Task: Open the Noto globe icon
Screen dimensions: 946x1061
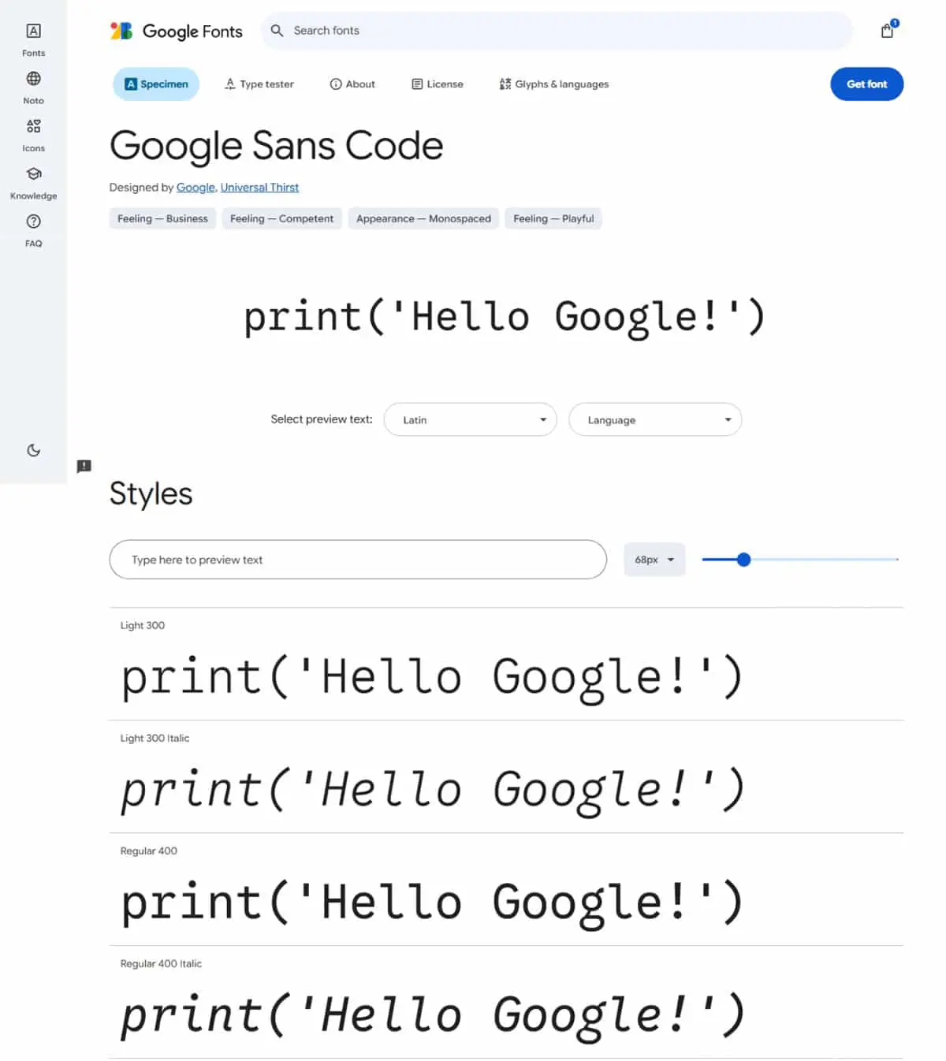Action: pos(33,79)
